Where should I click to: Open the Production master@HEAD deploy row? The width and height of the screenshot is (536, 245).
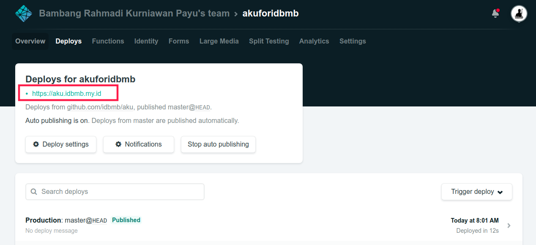[x=269, y=225]
